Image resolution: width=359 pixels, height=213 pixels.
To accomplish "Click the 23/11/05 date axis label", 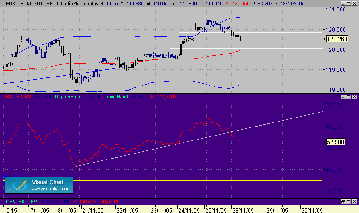I will (161, 210).
